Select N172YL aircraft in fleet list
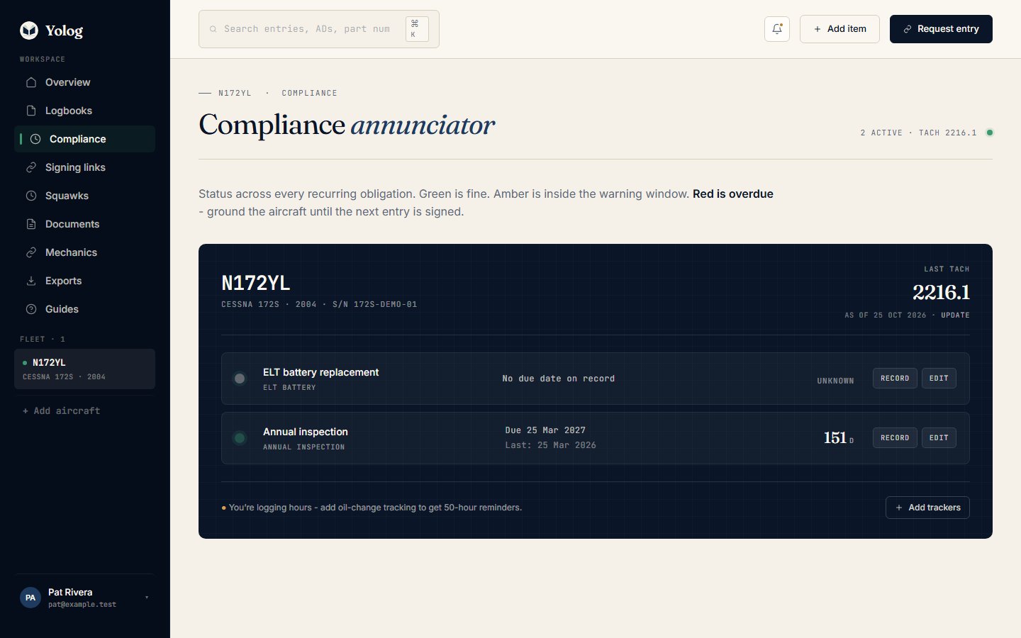The height and width of the screenshot is (638, 1021). (x=84, y=369)
